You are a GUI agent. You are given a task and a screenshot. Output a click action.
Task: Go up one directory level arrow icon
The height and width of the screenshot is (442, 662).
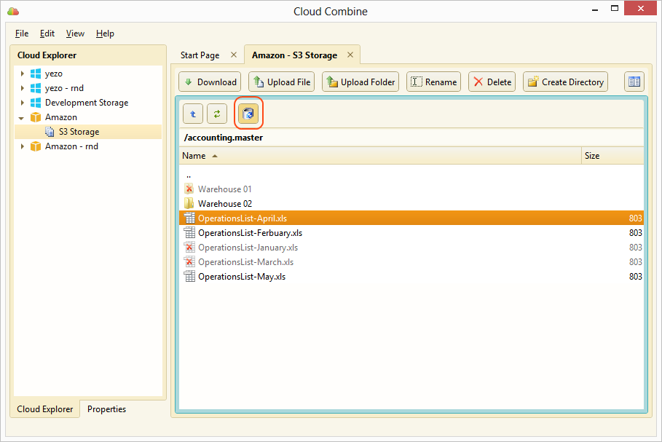193,114
